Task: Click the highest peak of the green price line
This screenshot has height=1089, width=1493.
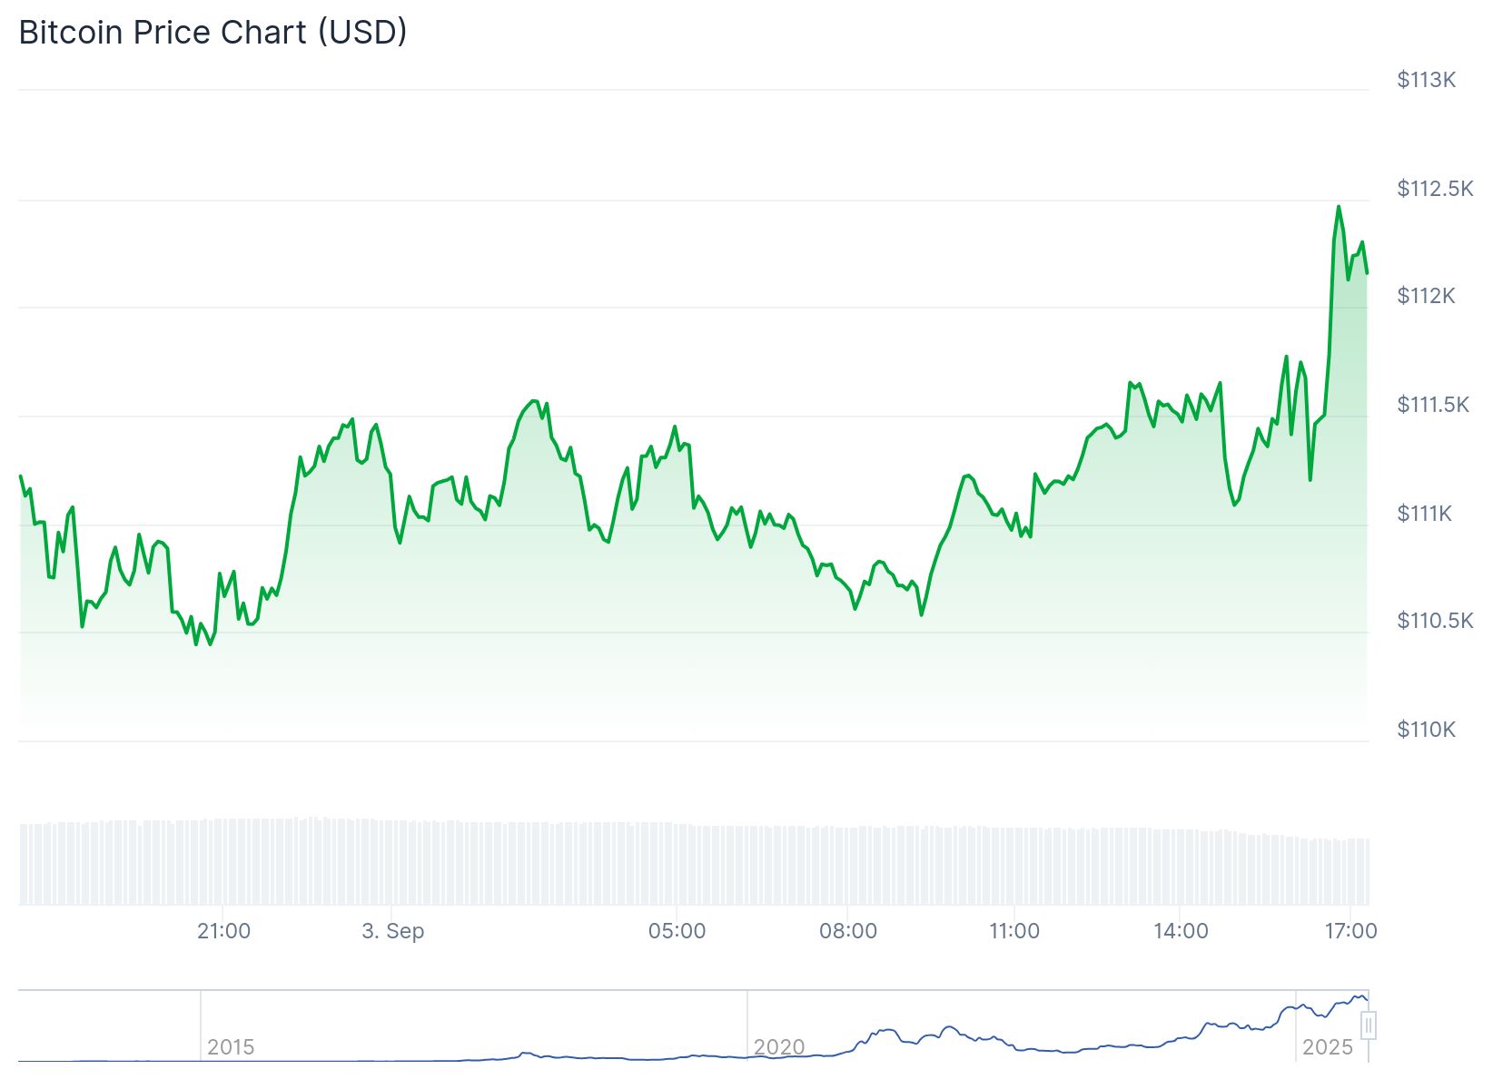Action: [1339, 207]
